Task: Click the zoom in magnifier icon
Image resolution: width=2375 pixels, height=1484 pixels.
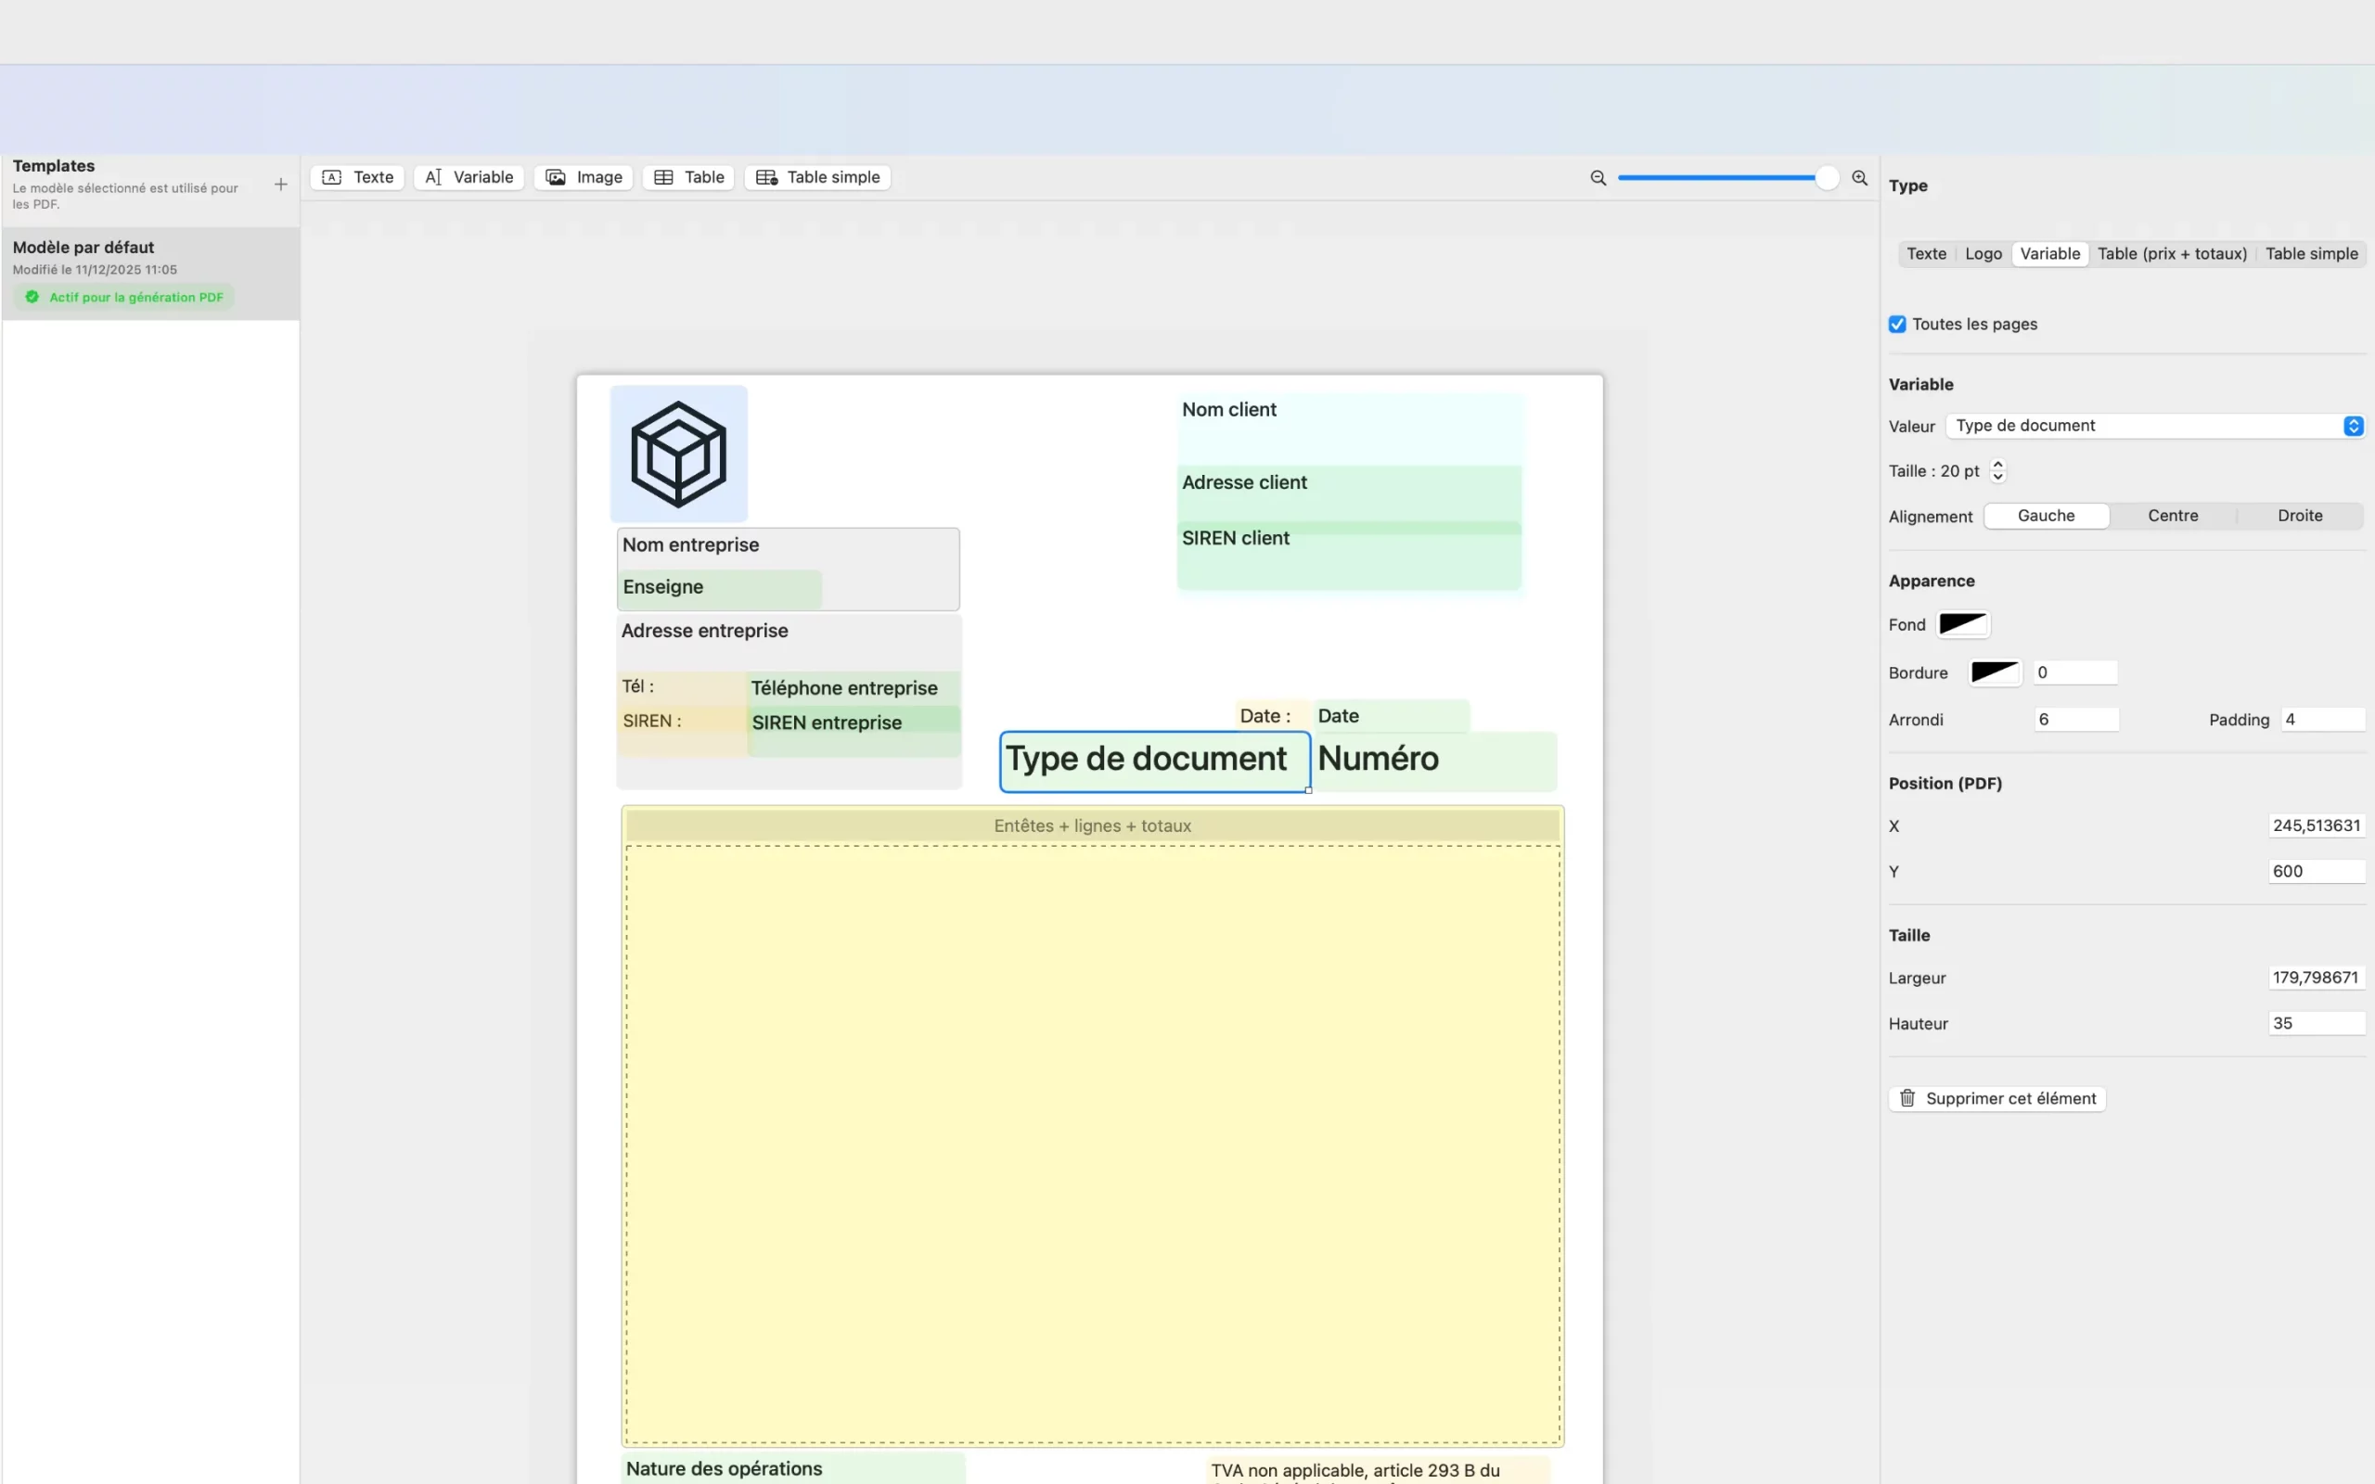Action: click(x=1859, y=179)
